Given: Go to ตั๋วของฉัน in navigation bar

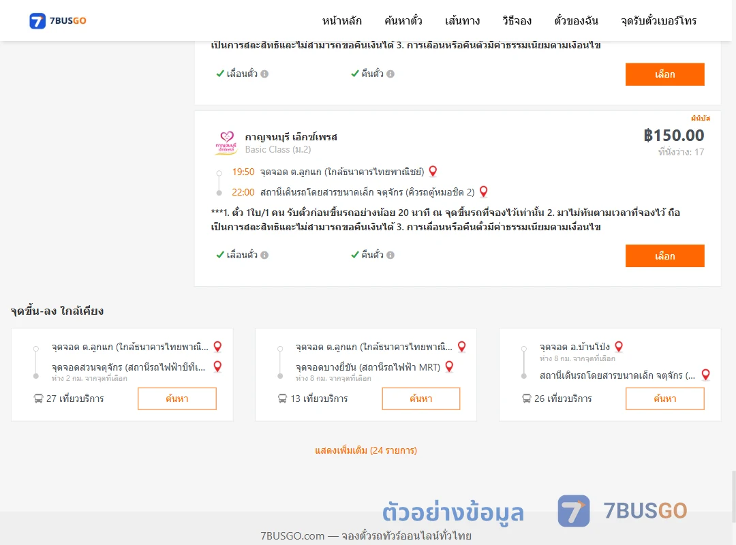Looking at the screenshot, I should click(576, 21).
